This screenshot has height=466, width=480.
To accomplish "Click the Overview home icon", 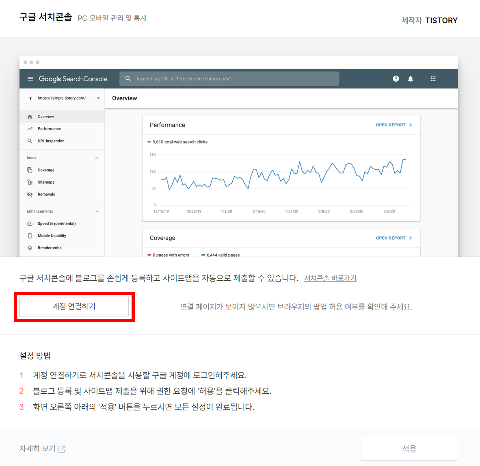I will coord(30,117).
